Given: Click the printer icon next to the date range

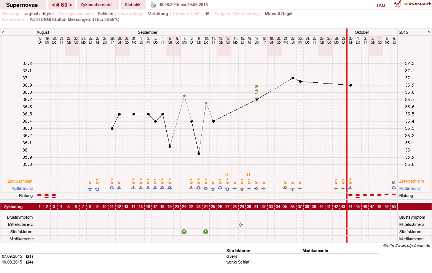Looking at the screenshot, I should click(153, 5).
